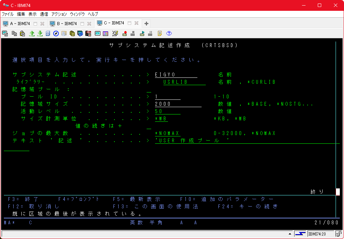Open the ファイル menu
Image resolution: width=344 pixels, height=239 pixels.
pyautogui.click(x=8, y=14)
